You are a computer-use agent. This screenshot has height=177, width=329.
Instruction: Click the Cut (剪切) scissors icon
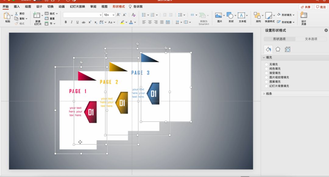[16, 14]
